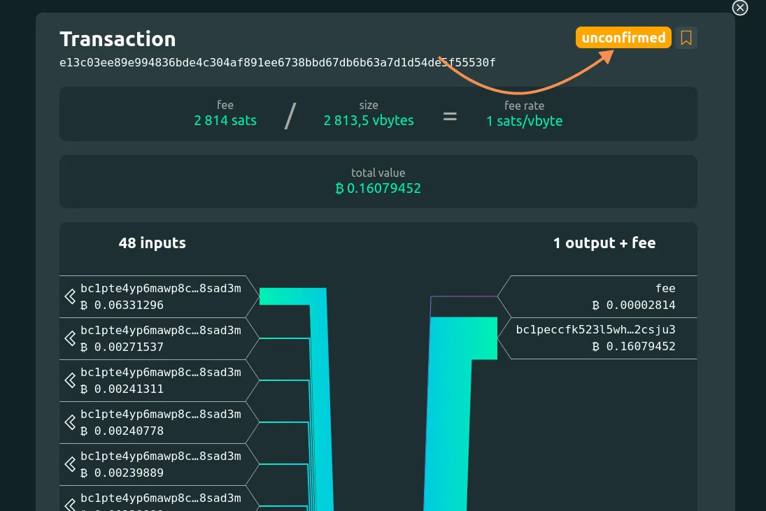This screenshot has width=766, height=511.
Task: Click double-chevron icon beside input ₿ 0.00241311
Action: [70, 380]
